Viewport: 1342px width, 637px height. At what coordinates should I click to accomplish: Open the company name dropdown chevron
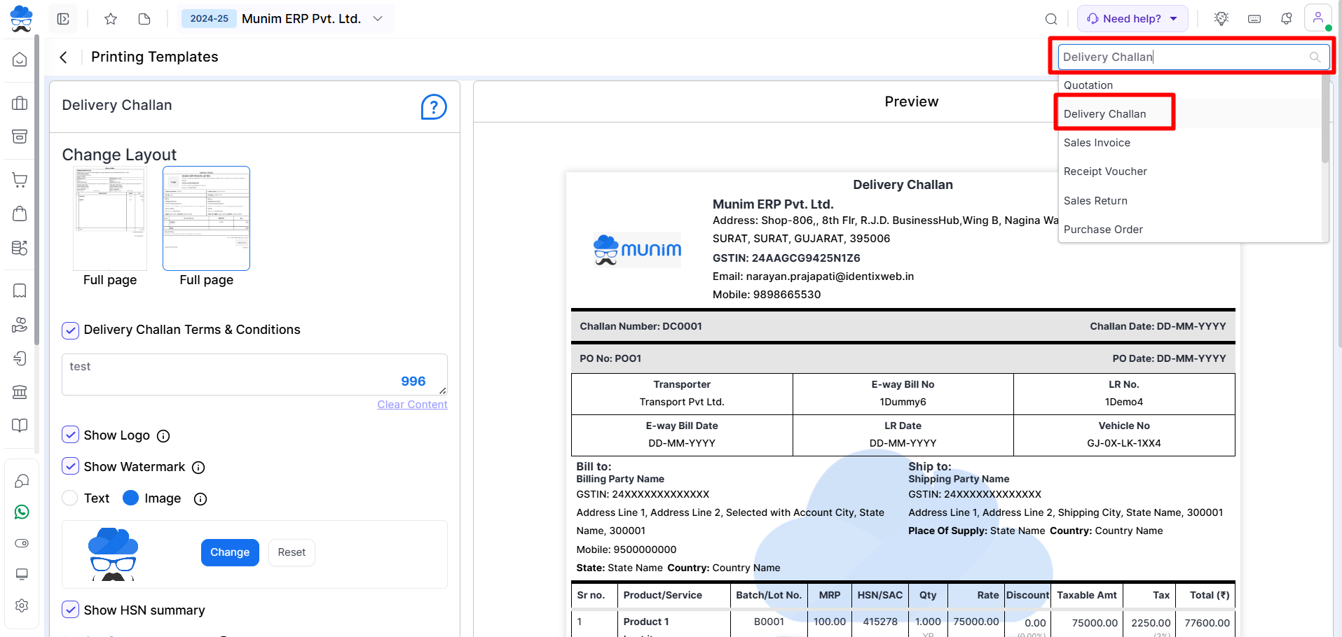click(378, 19)
